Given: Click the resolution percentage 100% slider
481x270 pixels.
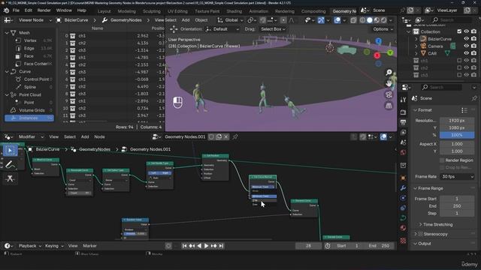Looking at the screenshot, I should (x=457, y=135).
